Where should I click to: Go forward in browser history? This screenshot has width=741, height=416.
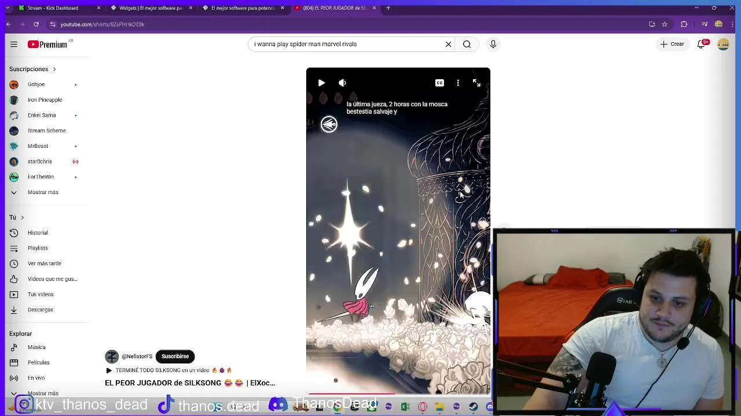pos(22,24)
